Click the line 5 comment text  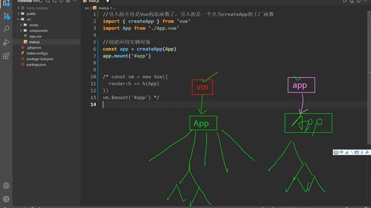[x=126, y=42]
